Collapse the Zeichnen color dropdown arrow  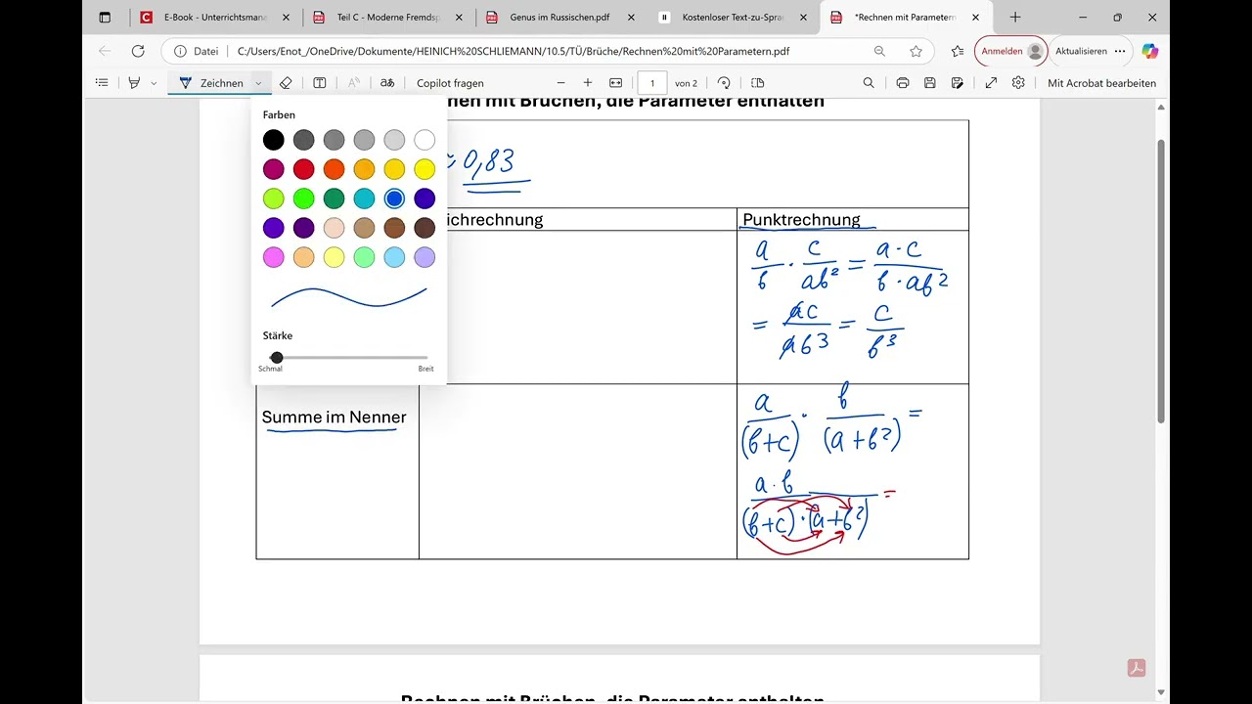pyautogui.click(x=258, y=83)
